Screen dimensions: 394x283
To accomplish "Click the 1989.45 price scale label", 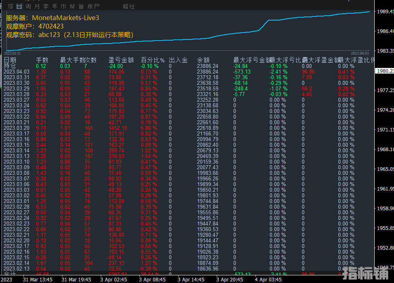I will pyautogui.click(x=385, y=12).
